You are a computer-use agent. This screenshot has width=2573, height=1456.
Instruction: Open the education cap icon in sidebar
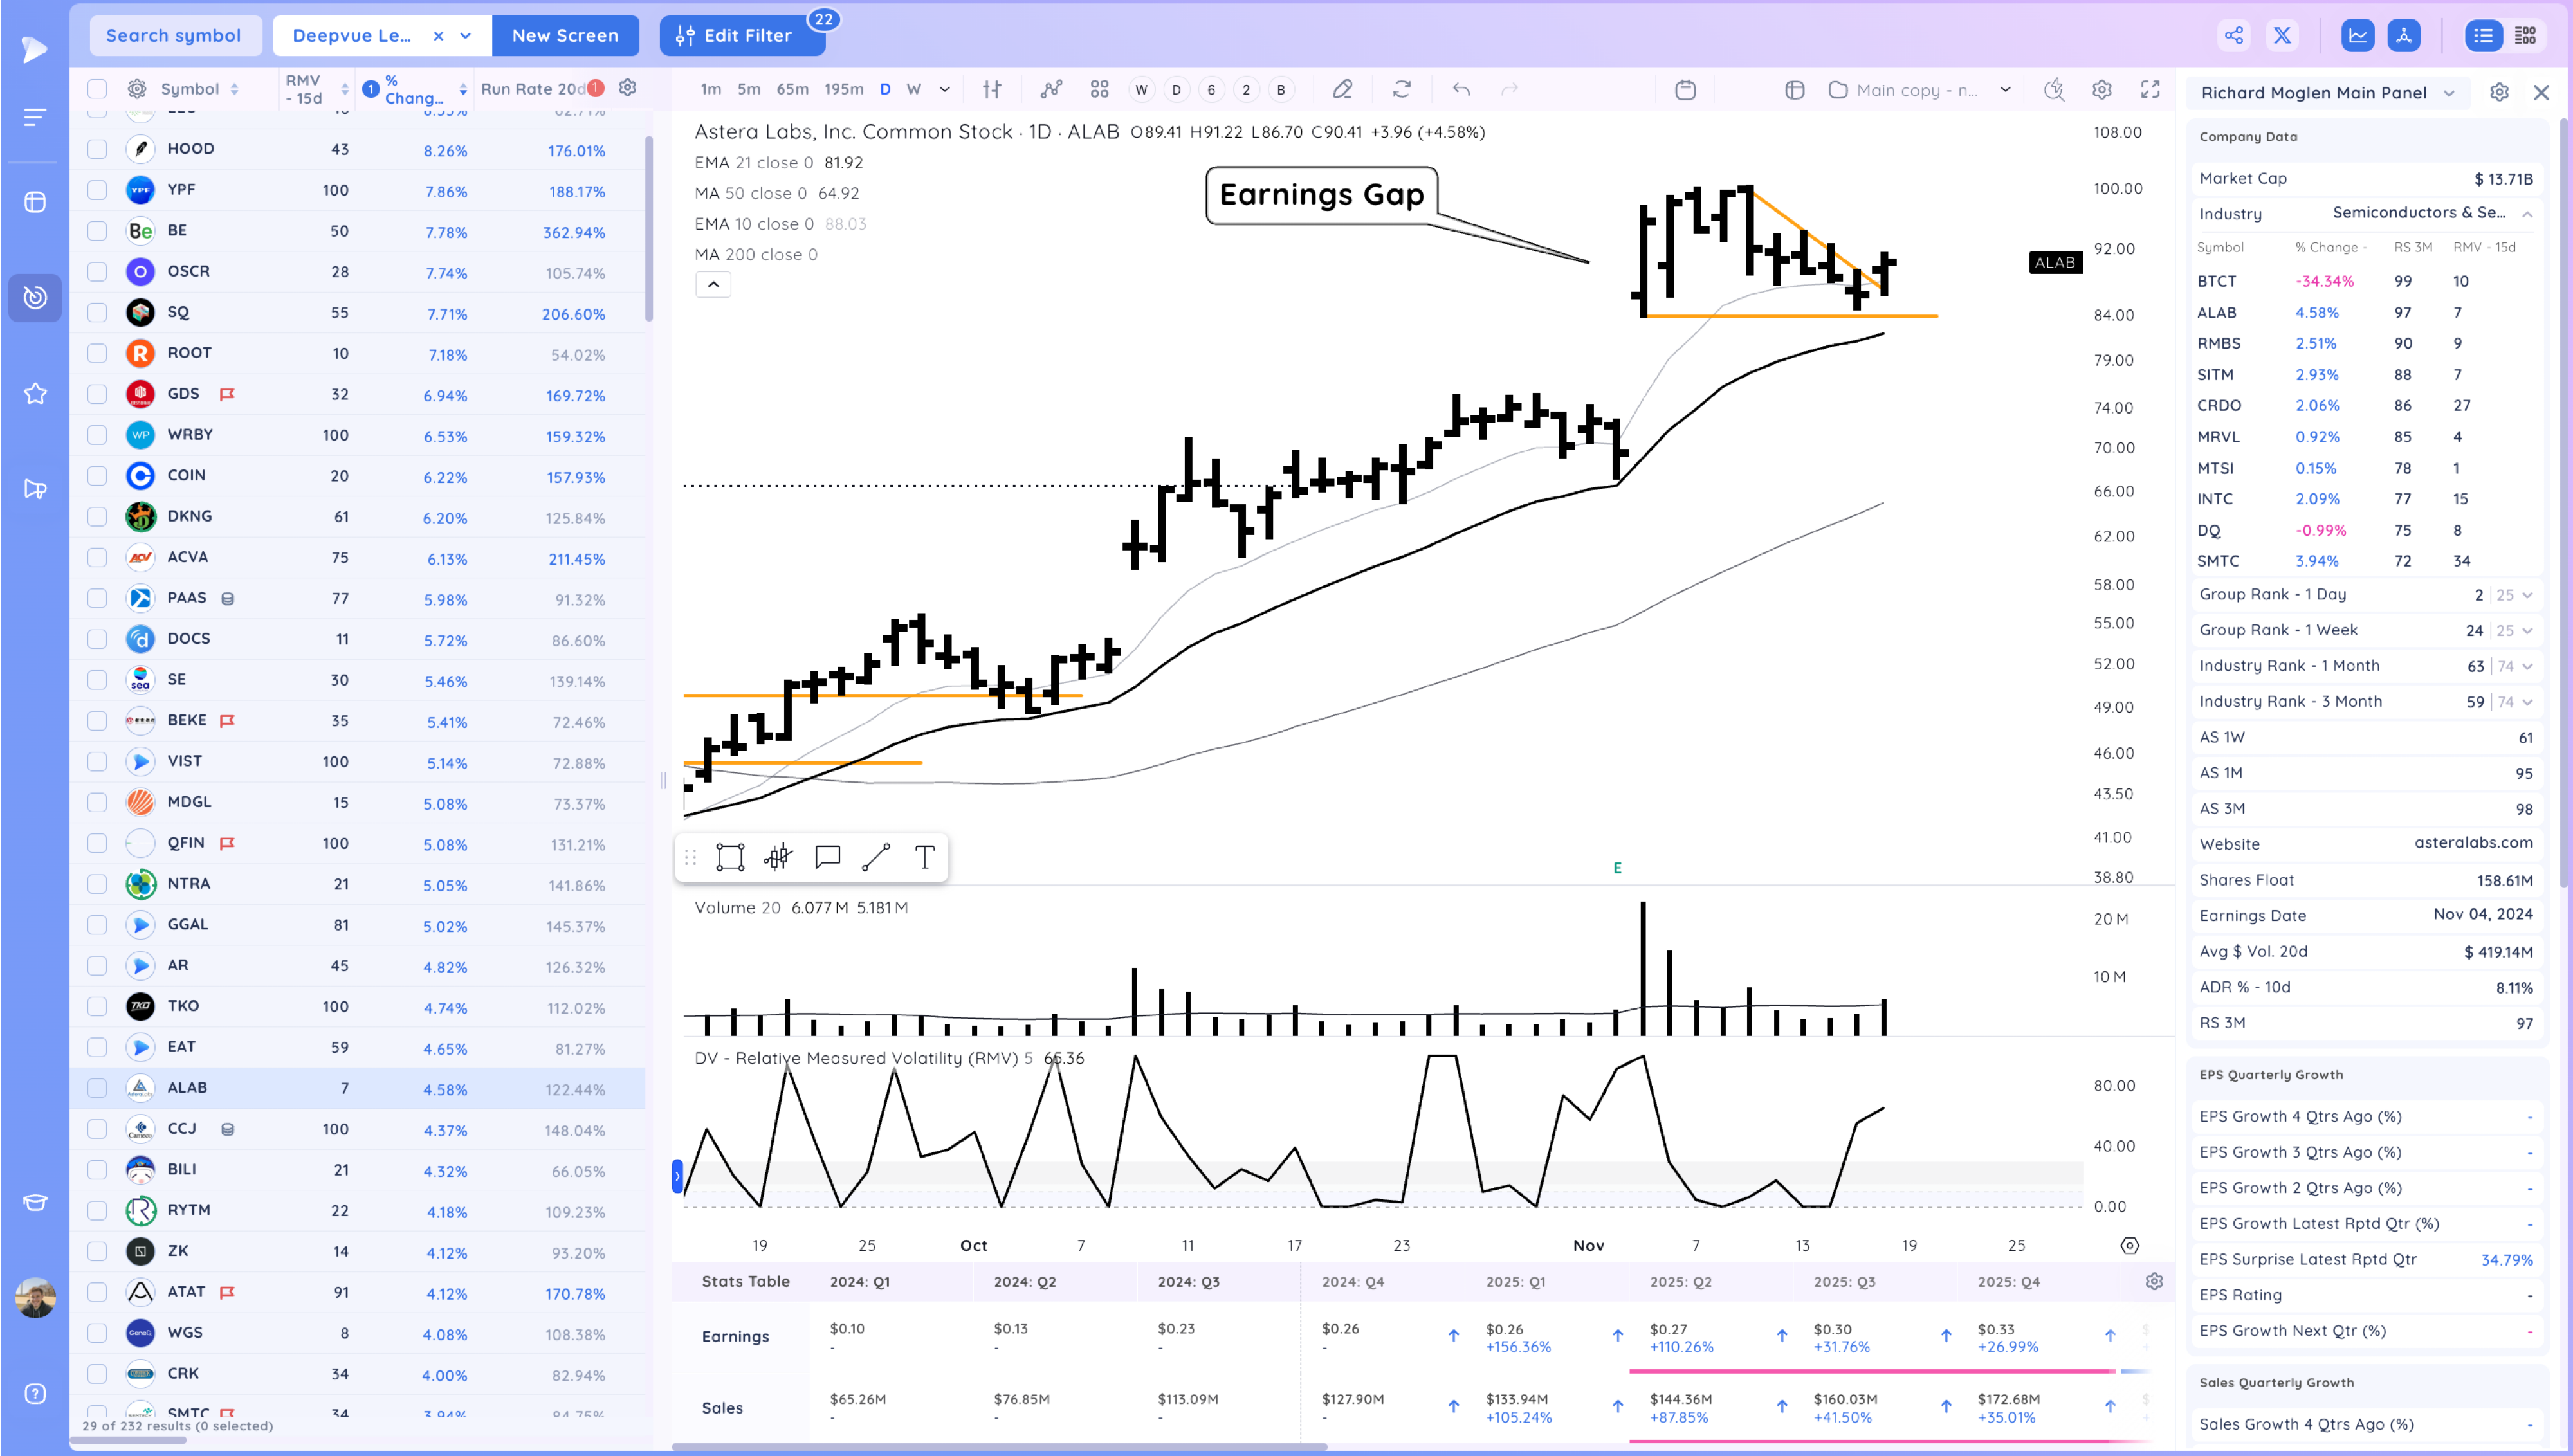pyautogui.click(x=35, y=1202)
